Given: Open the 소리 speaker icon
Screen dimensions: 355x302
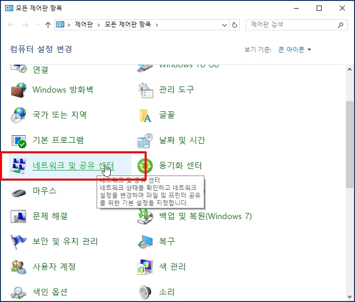Looking at the screenshot, I should [145, 292].
